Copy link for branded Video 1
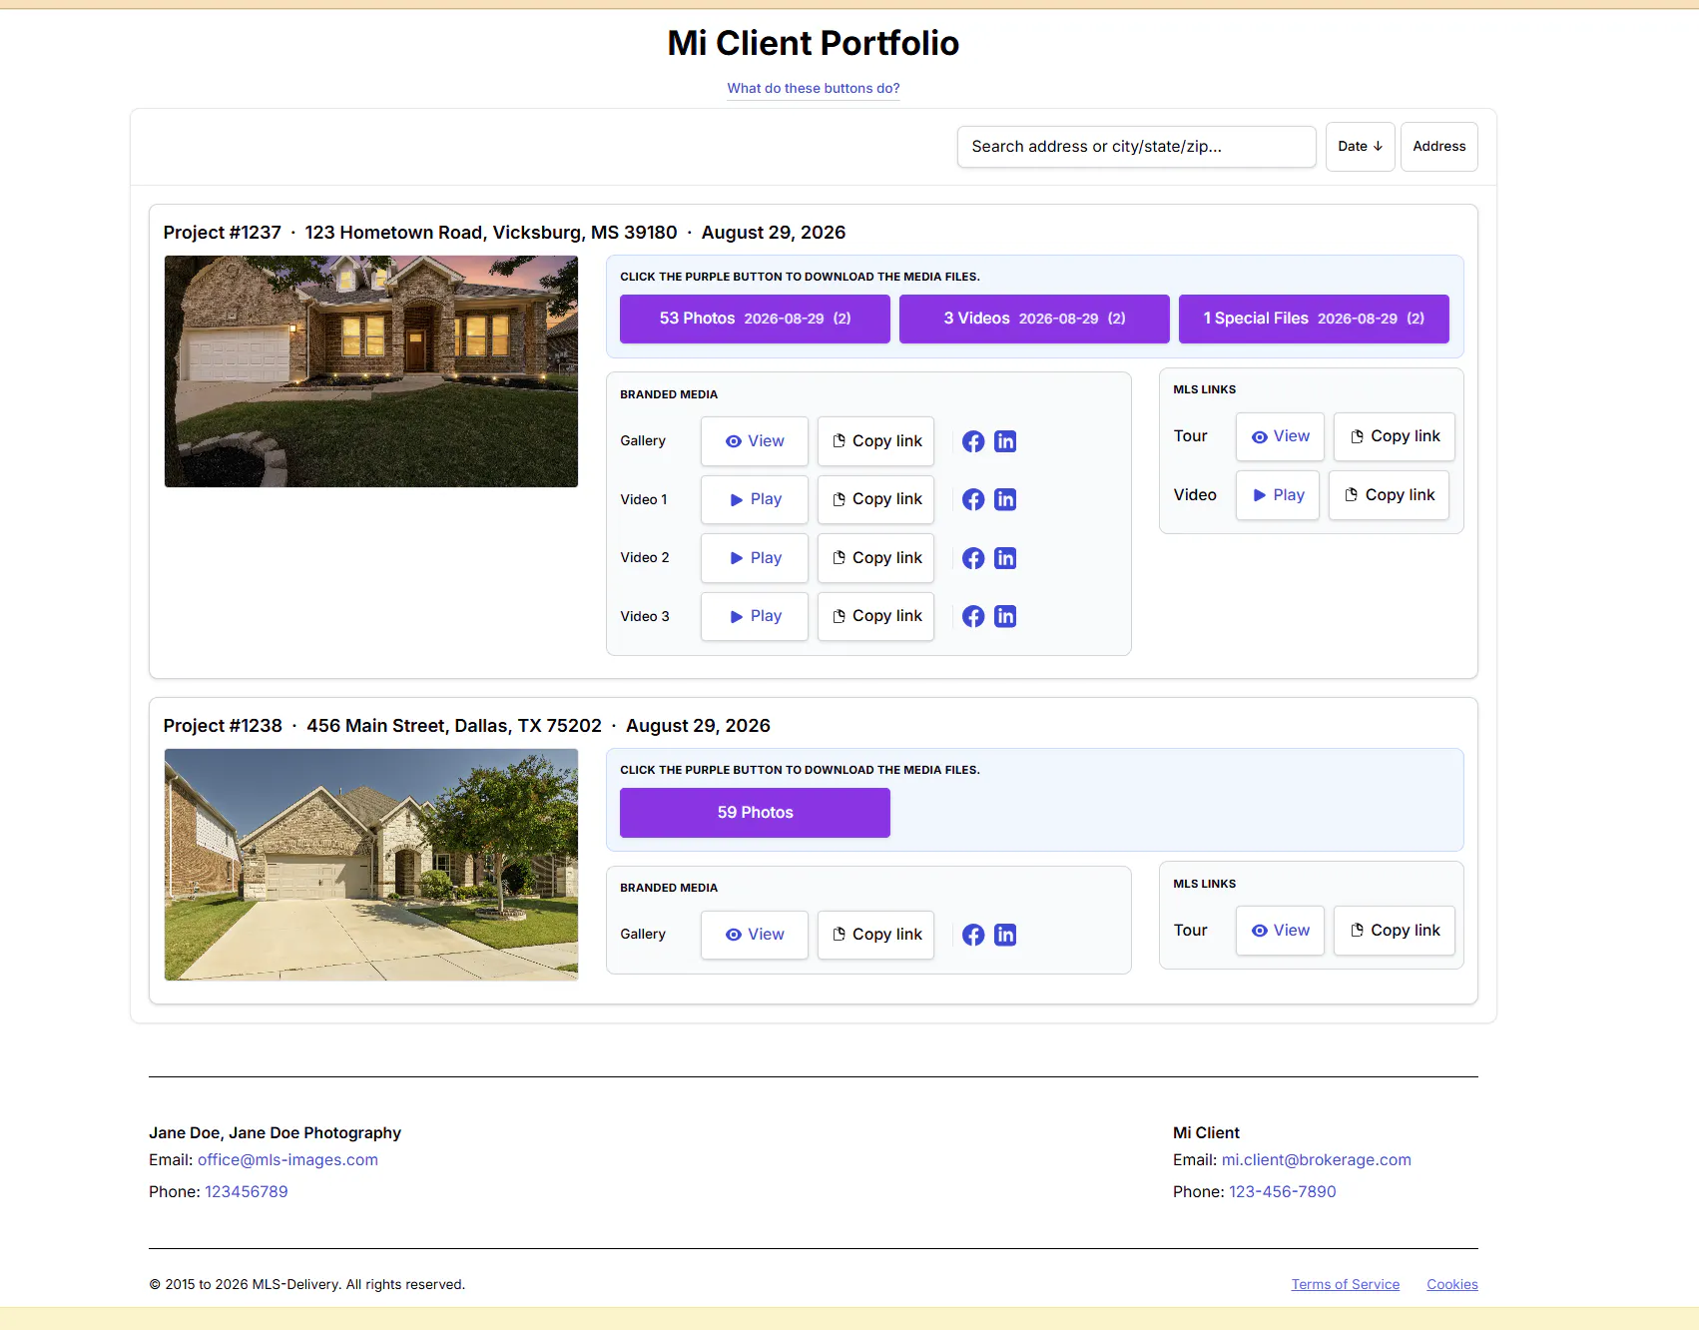The height and width of the screenshot is (1330, 1699). [x=876, y=499]
